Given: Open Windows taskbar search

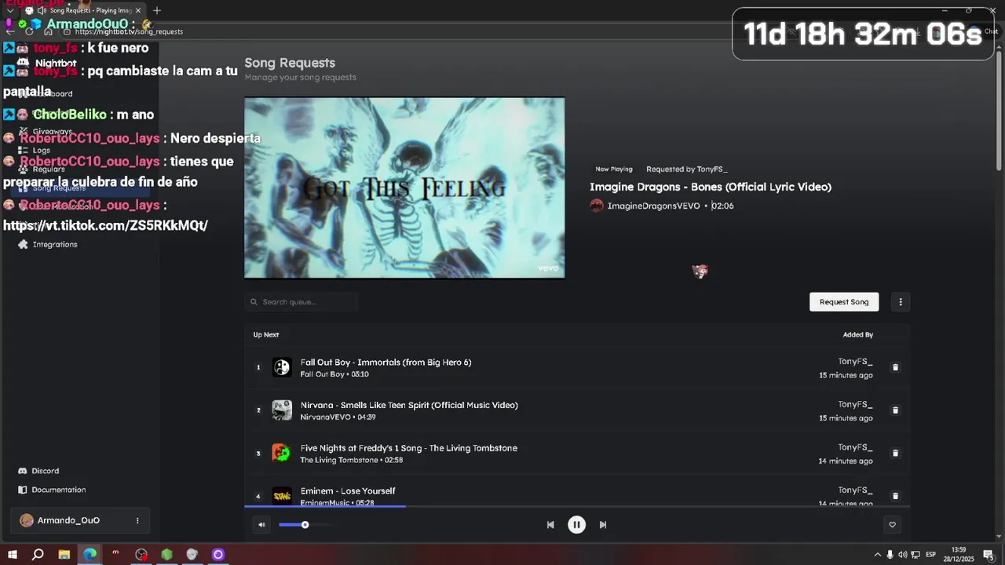Looking at the screenshot, I should 38,554.
